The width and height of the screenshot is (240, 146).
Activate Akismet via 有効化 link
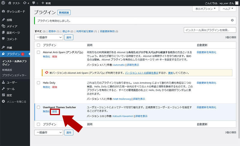[46, 57]
